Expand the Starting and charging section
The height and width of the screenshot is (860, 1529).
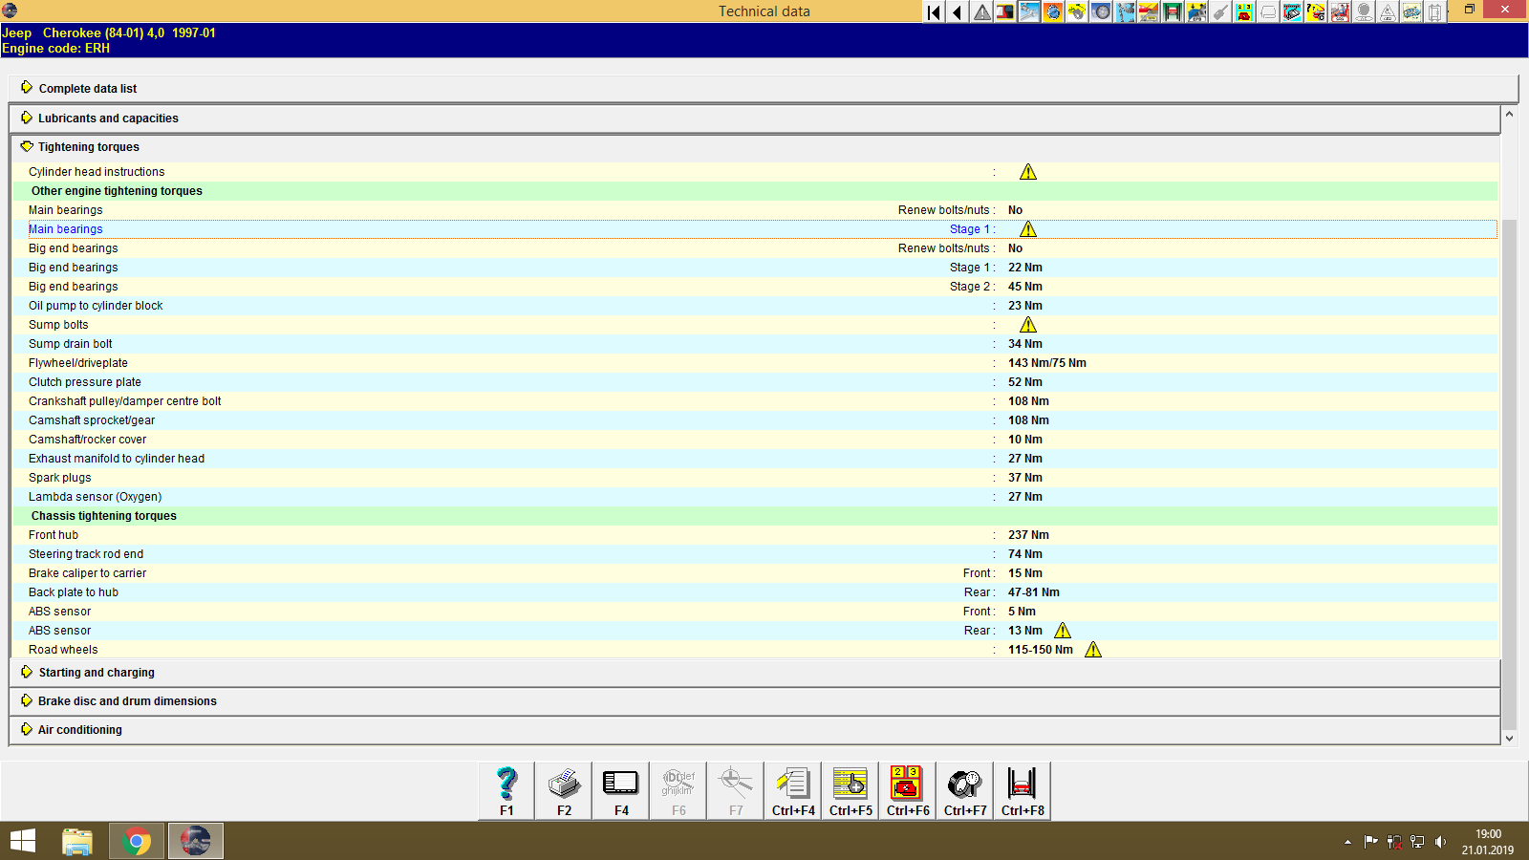pyautogui.click(x=96, y=672)
